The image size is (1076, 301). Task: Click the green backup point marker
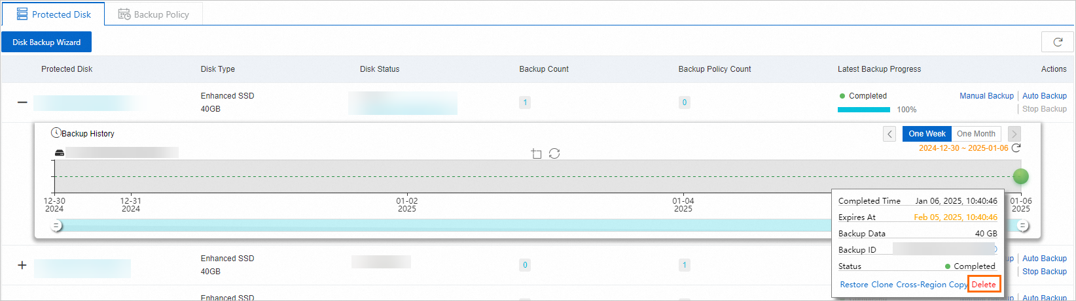(1020, 176)
